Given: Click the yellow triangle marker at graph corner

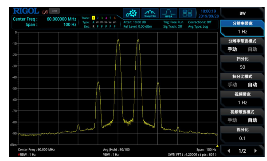Looking at the screenshot, I should (x=217, y=146).
